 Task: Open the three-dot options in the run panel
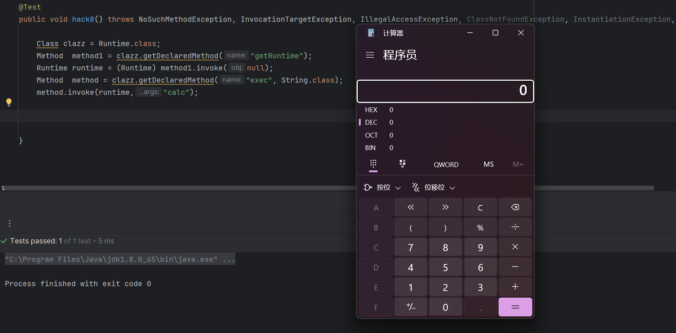(10, 223)
